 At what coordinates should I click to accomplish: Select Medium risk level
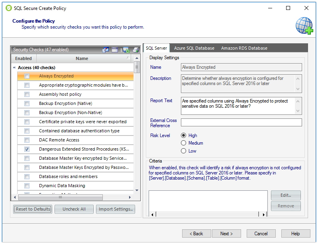[x=183, y=143]
